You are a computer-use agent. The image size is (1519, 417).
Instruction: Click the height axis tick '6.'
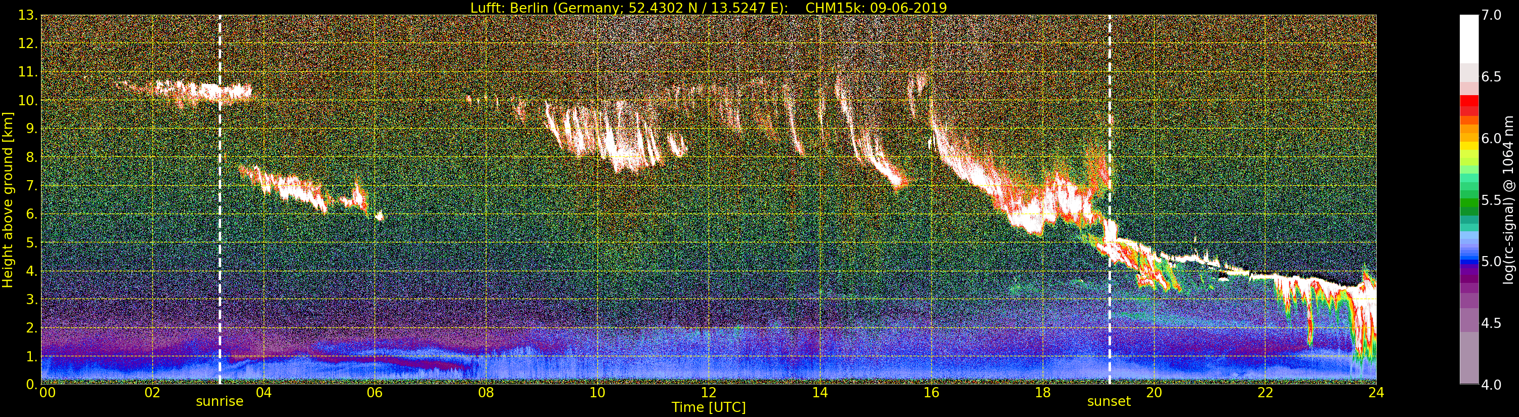pyautogui.click(x=31, y=214)
